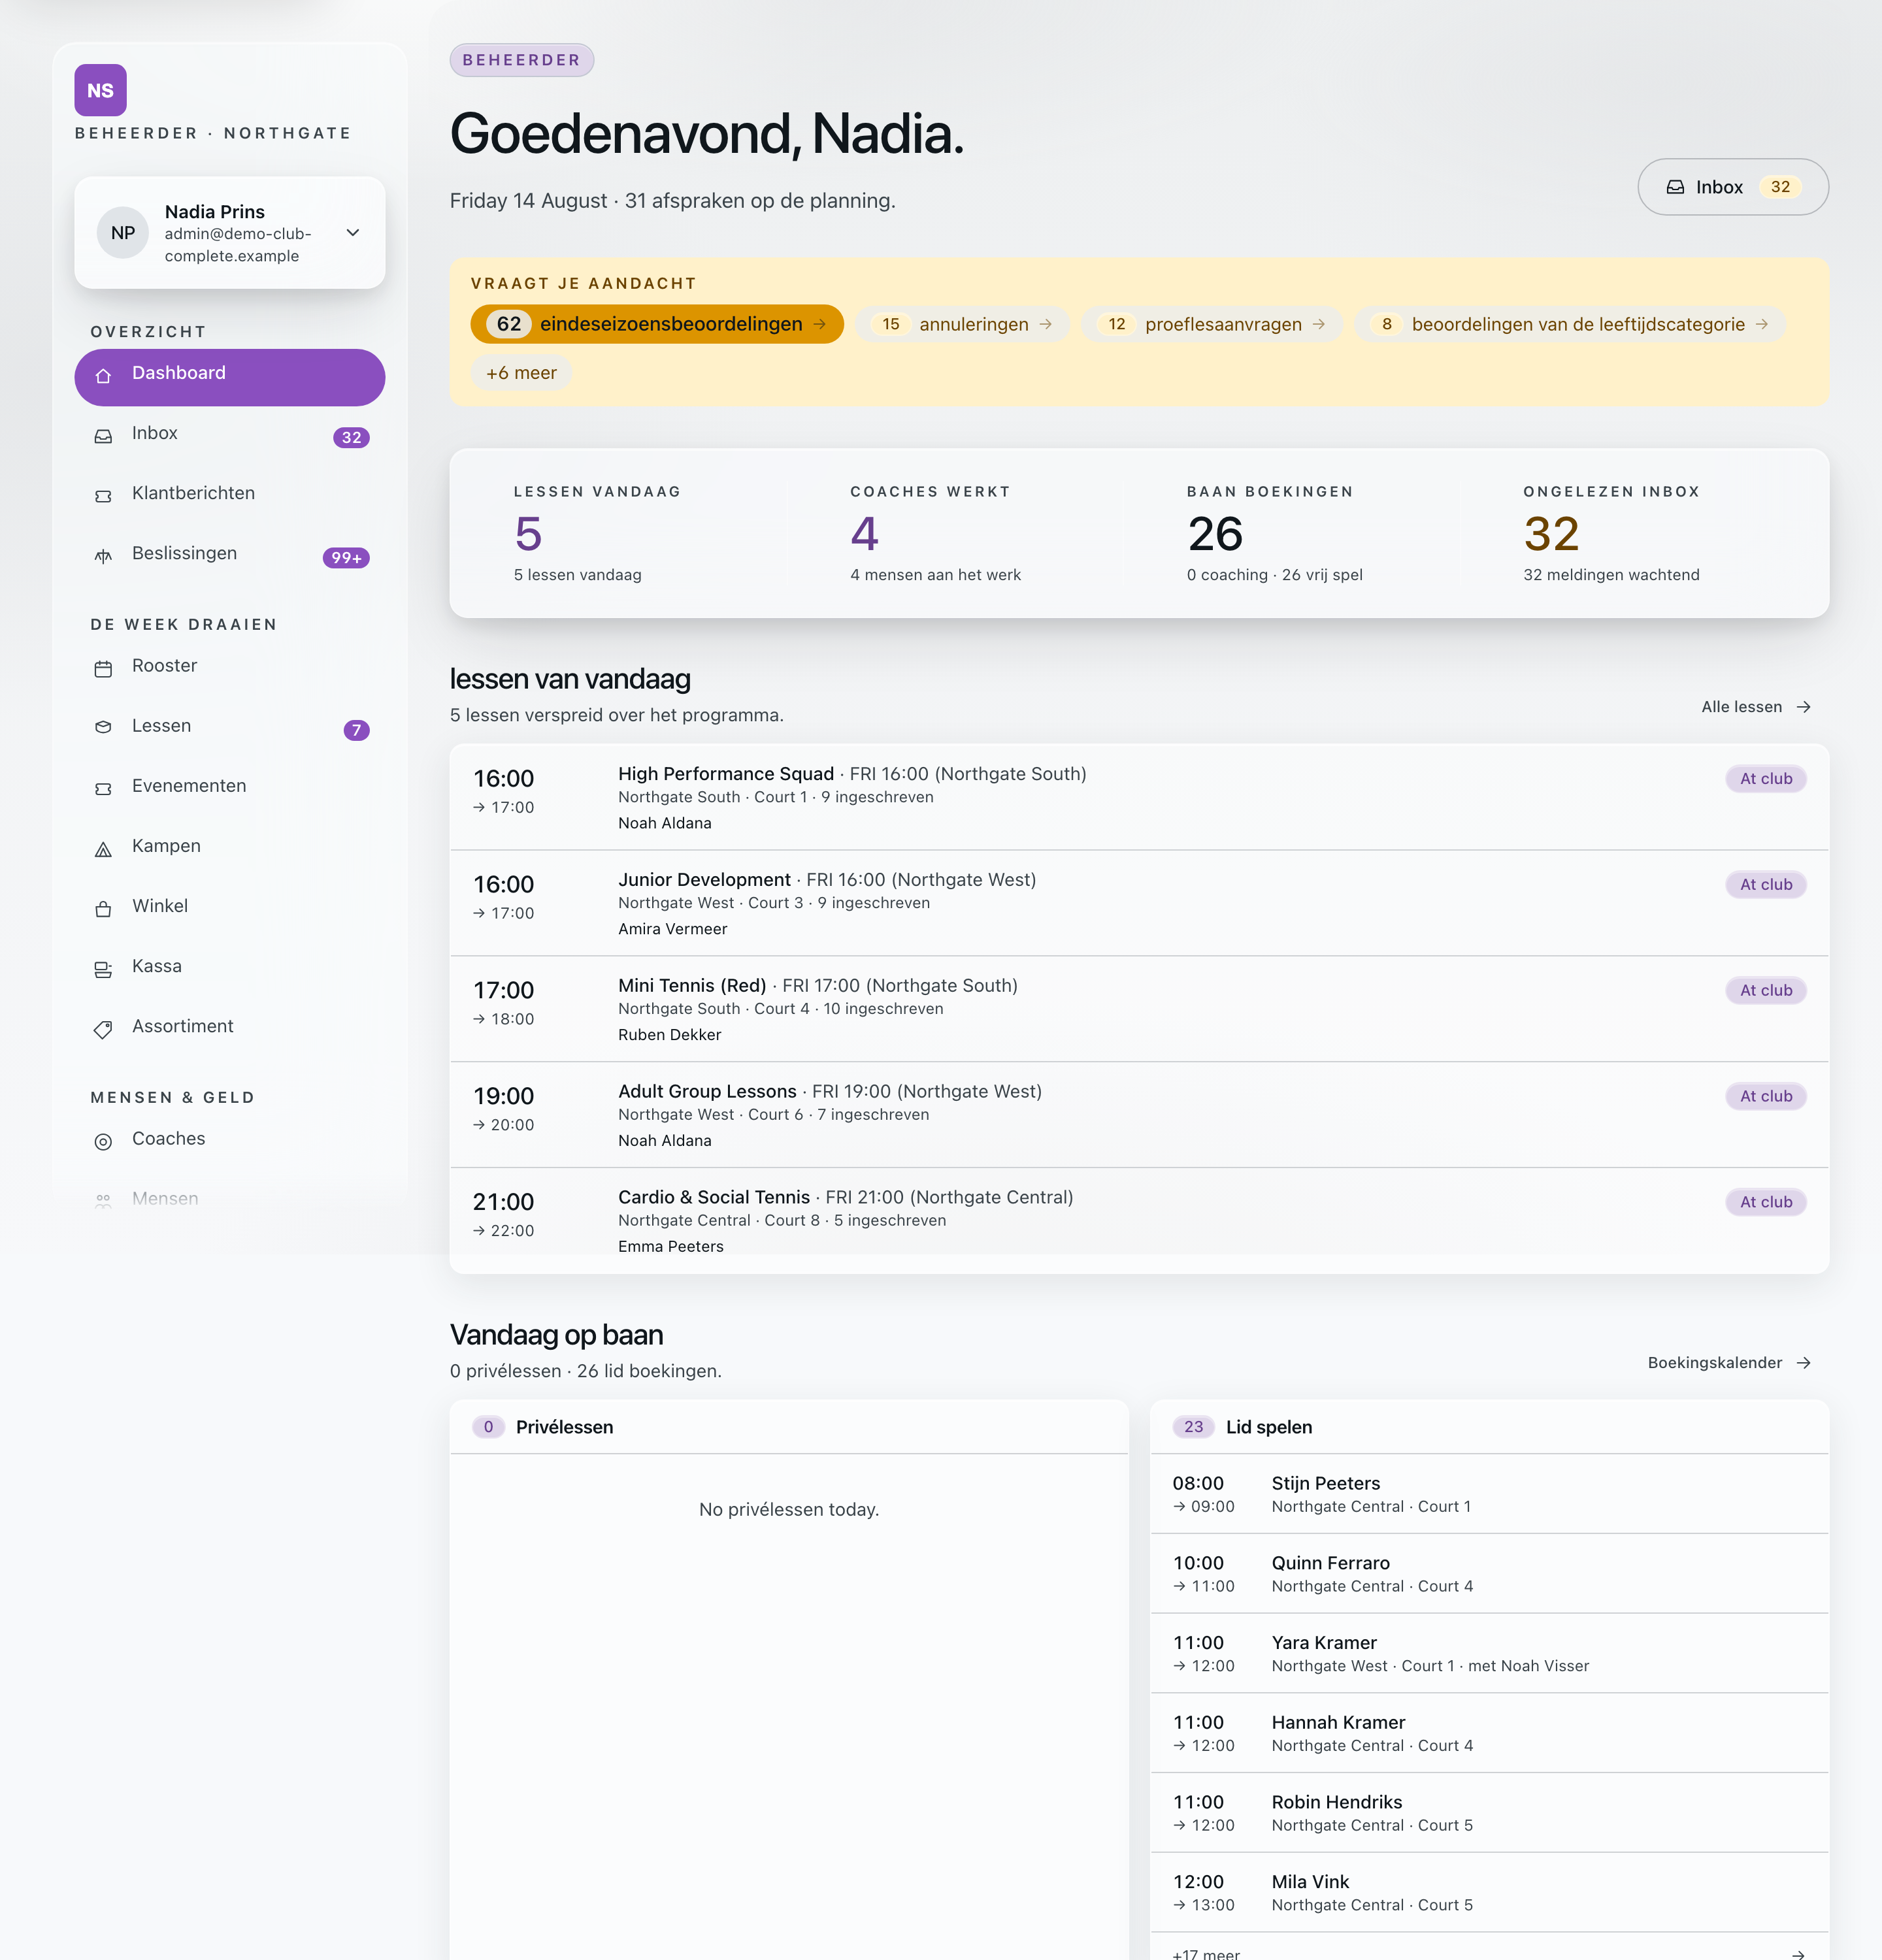Navigate to Rooster in sidebar
This screenshot has width=1882, height=1960.
click(x=230, y=669)
